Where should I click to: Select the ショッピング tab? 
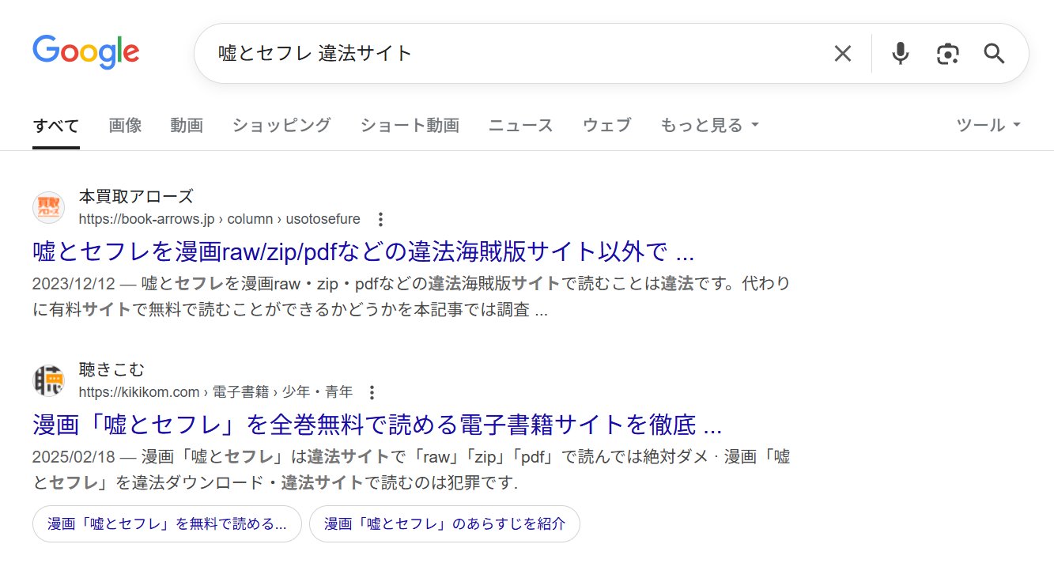[281, 125]
